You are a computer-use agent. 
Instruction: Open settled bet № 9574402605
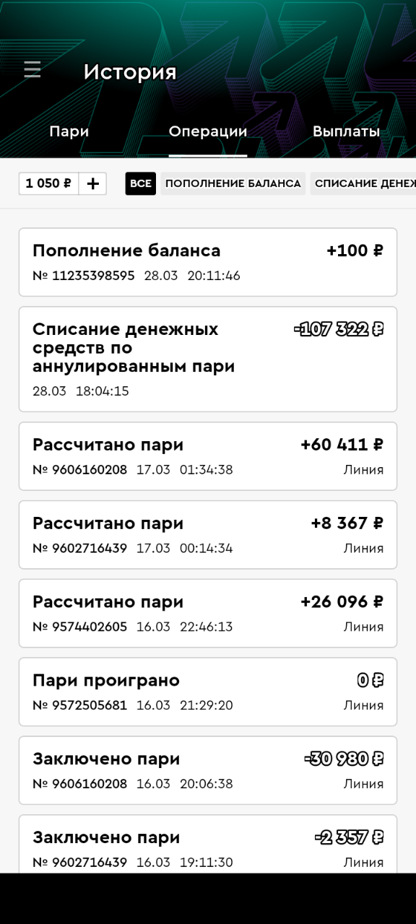(x=208, y=614)
